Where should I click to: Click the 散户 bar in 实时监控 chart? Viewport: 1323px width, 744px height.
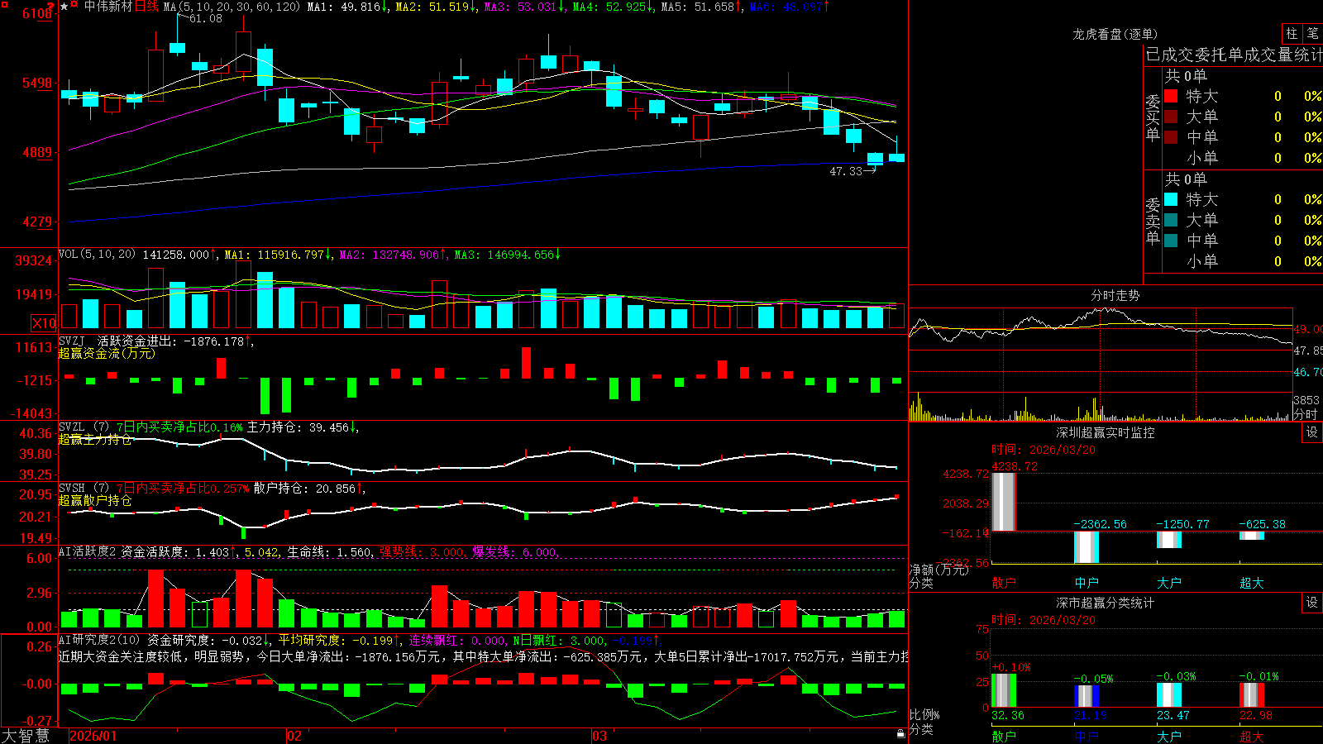click(1004, 502)
